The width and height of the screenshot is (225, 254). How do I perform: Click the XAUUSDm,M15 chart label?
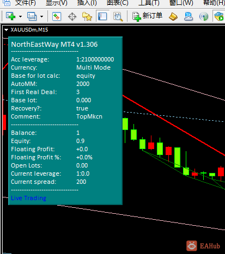[x=29, y=30]
